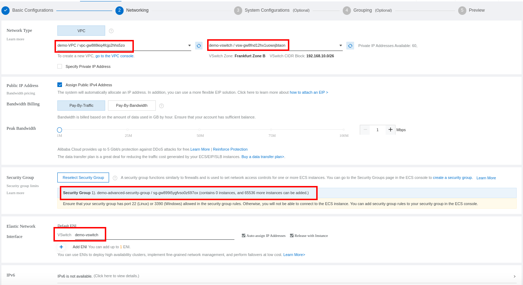Viewport: 523px width, 285px height.
Task: Click the VPC network type button
Action: coord(81,31)
